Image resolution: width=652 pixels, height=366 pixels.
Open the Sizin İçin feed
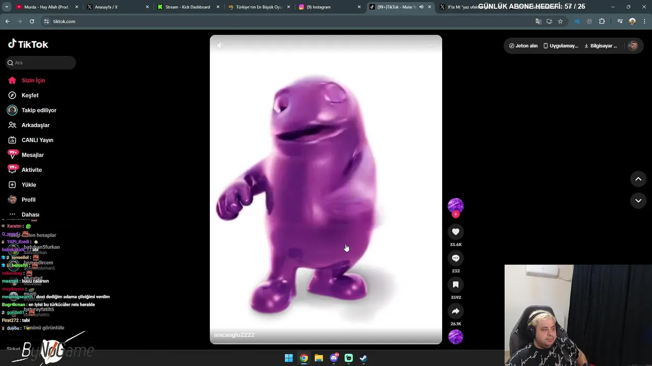tap(33, 80)
